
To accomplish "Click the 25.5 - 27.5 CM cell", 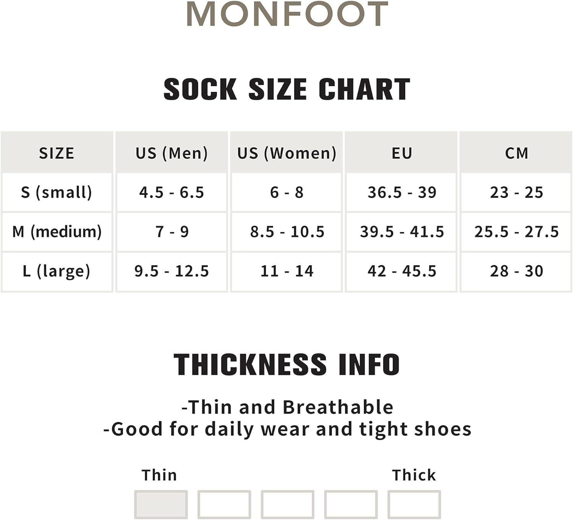I will [516, 232].
